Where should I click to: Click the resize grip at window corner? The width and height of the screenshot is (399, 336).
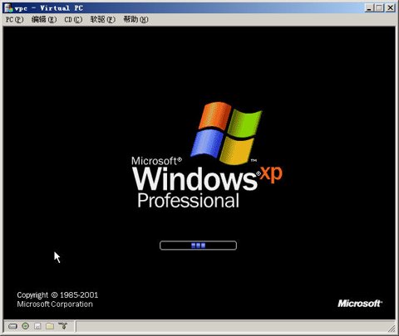(392, 329)
